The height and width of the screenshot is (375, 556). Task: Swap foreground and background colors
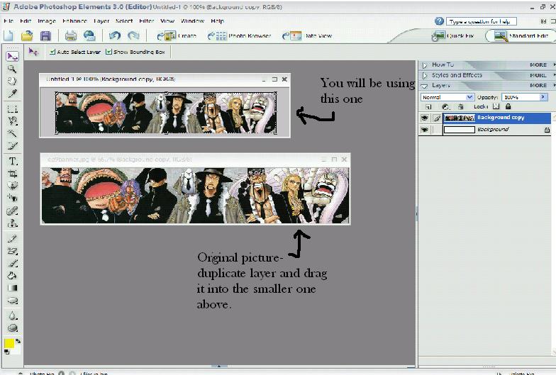coord(18,341)
